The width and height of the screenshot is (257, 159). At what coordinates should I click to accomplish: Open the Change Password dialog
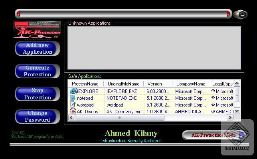click(x=38, y=116)
